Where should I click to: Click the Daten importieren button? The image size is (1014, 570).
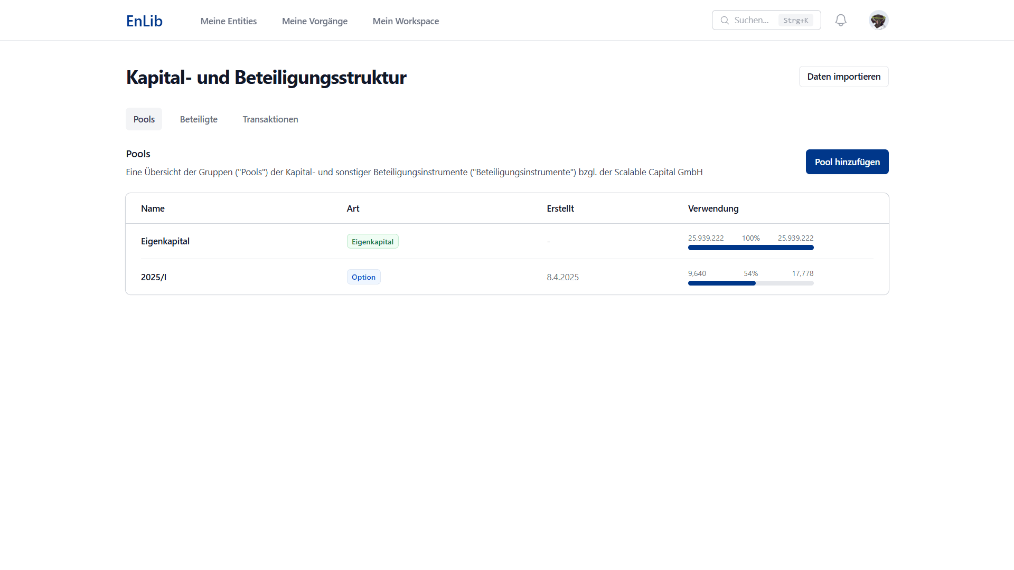[843, 77]
